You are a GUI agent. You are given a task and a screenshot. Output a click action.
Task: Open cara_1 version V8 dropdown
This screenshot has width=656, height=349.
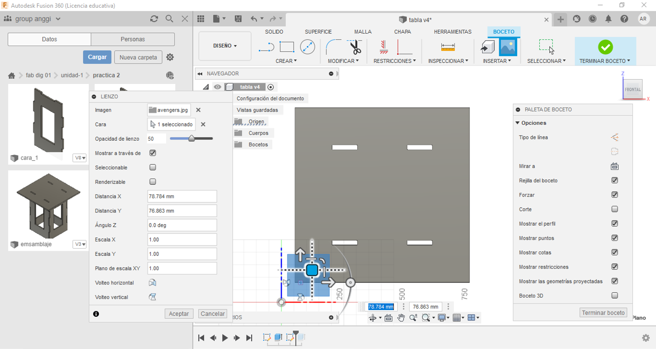coord(79,158)
